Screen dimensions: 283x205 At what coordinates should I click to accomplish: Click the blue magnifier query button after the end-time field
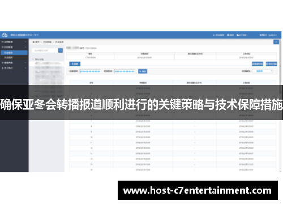tap(143, 71)
